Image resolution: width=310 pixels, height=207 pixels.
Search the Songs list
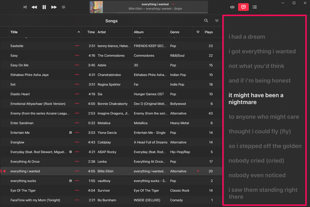tap(206, 21)
